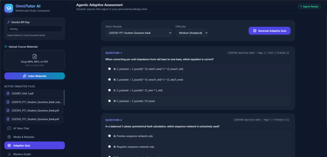Click the key icon beside Gemini API Key
Viewport: 327px width, 157px height.
point(9,22)
